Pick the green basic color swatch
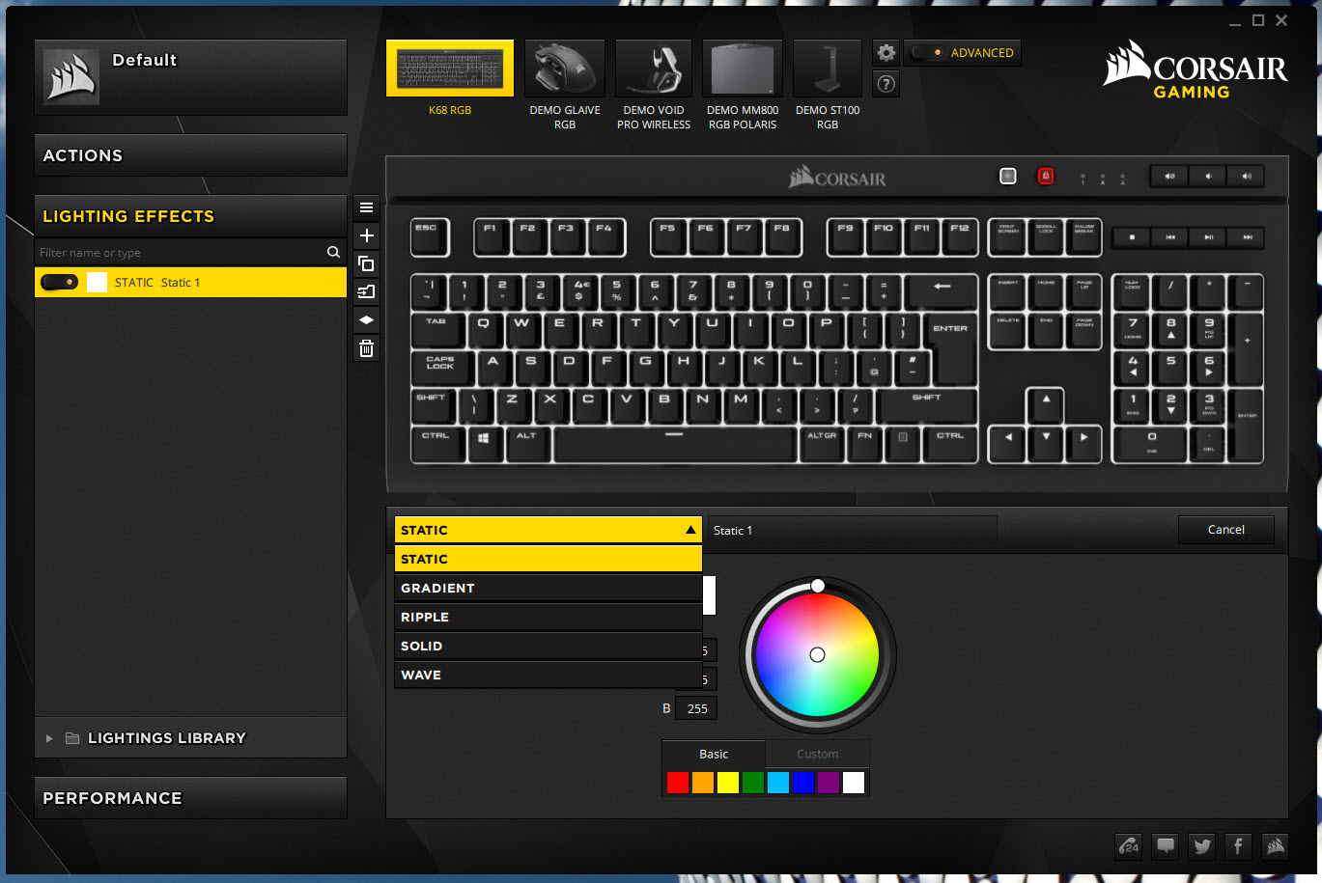The height and width of the screenshot is (883, 1322). point(753,782)
